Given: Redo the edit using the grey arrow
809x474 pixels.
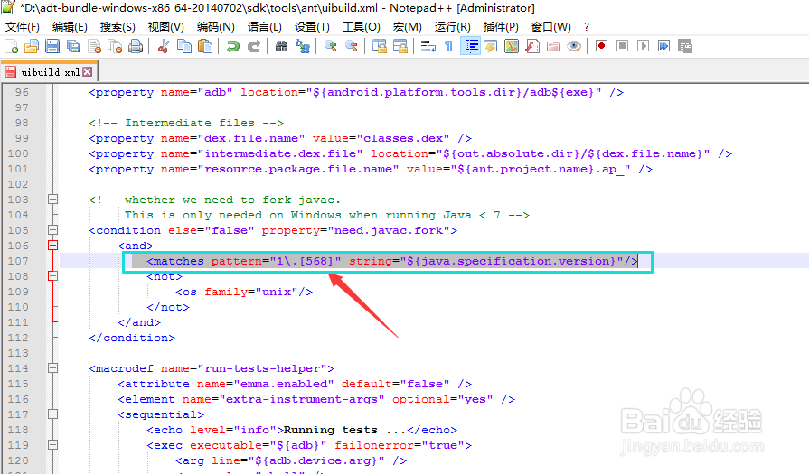Looking at the screenshot, I should tap(254, 46).
